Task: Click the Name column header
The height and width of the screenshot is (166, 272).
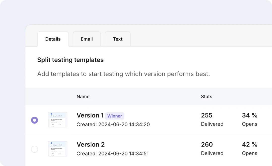Action: pyautogui.click(x=83, y=97)
